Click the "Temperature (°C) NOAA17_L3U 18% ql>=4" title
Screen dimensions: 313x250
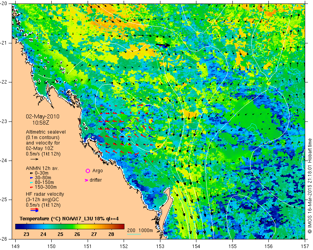(69, 219)
